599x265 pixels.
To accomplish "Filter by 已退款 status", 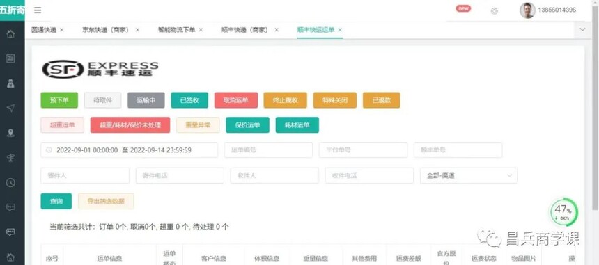I will point(381,100).
